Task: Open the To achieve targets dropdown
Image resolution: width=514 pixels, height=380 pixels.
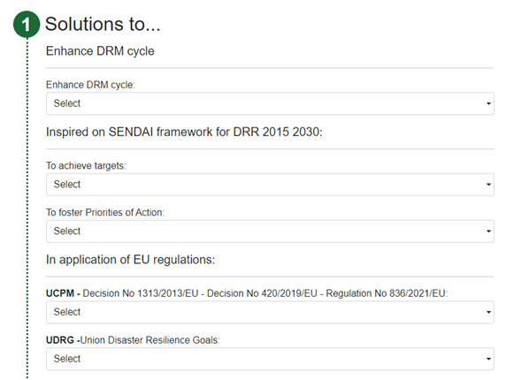Action: coord(270,185)
